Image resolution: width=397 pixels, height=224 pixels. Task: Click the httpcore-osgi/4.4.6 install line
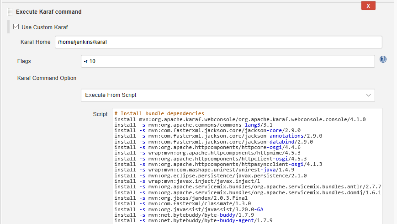point(207,148)
